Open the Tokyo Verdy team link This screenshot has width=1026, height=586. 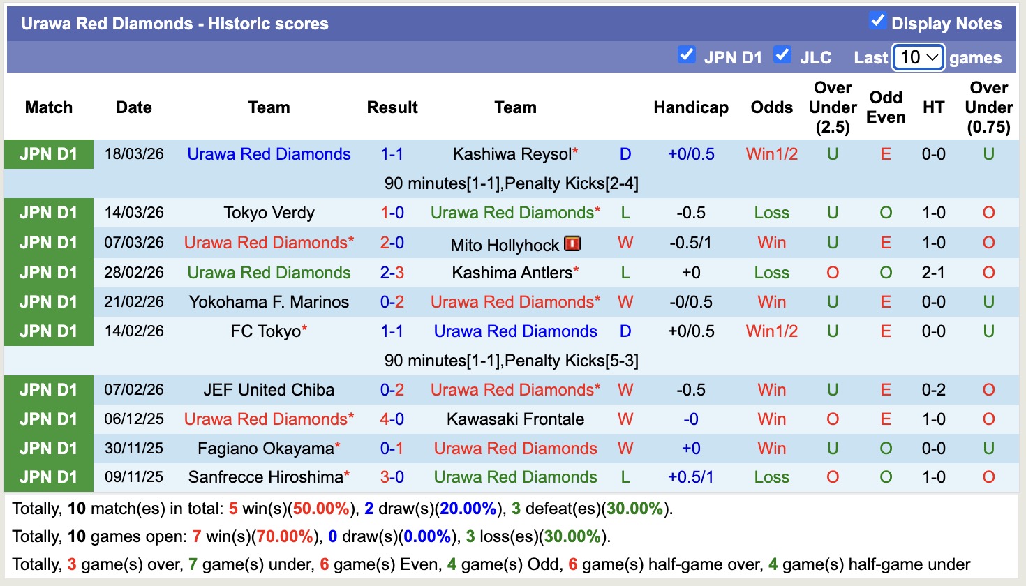click(269, 213)
